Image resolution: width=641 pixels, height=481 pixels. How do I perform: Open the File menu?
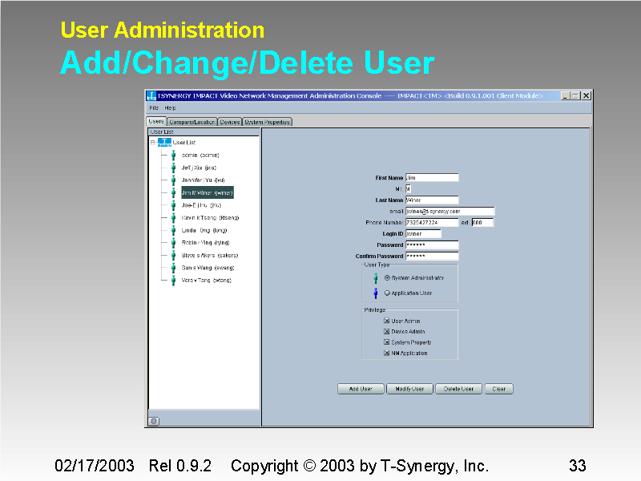click(154, 107)
